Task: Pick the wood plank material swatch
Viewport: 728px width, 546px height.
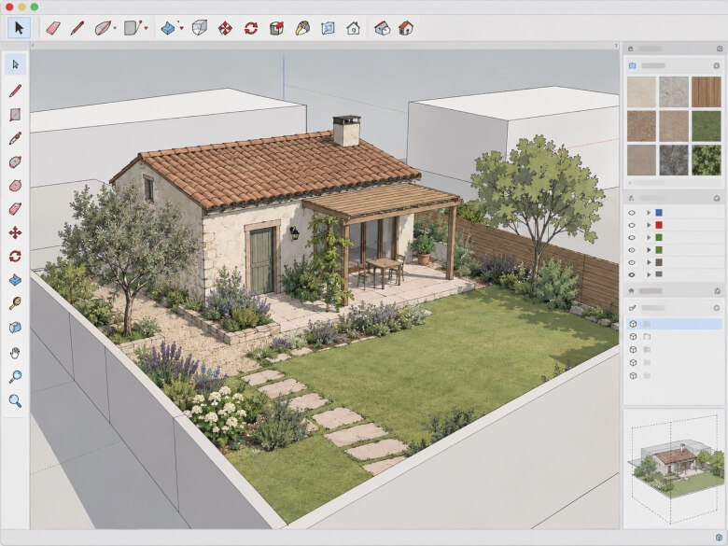Action: [x=707, y=91]
